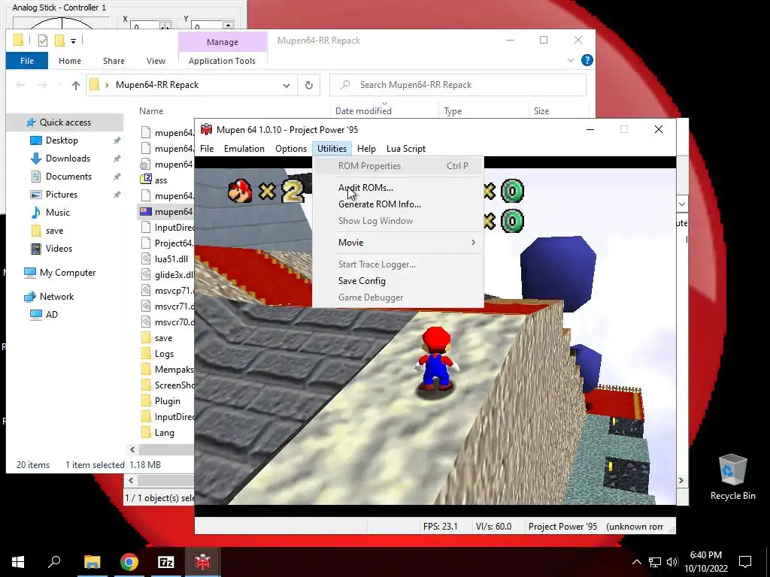Image resolution: width=770 pixels, height=577 pixels.
Task: Open Customize Quick Access Toolbar dropdown
Action: [x=73, y=41]
